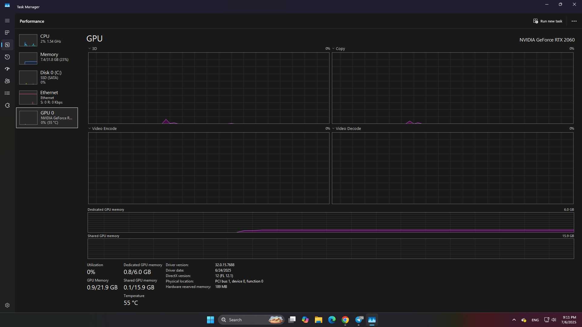Click the Memory mini graph thumbnail
Screen dimensions: 582x327
click(x=28, y=58)
